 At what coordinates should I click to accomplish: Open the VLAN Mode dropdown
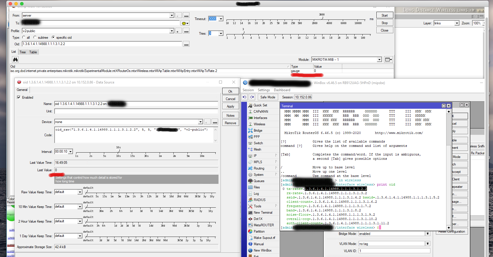(x=428, y=244)
